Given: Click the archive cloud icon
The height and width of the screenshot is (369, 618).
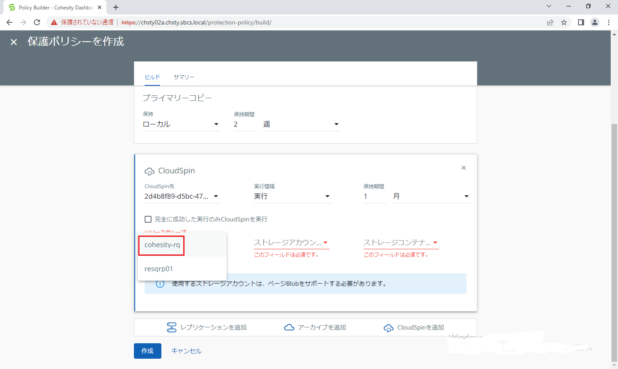Looking at the screenshot, I should click(289, 327).
